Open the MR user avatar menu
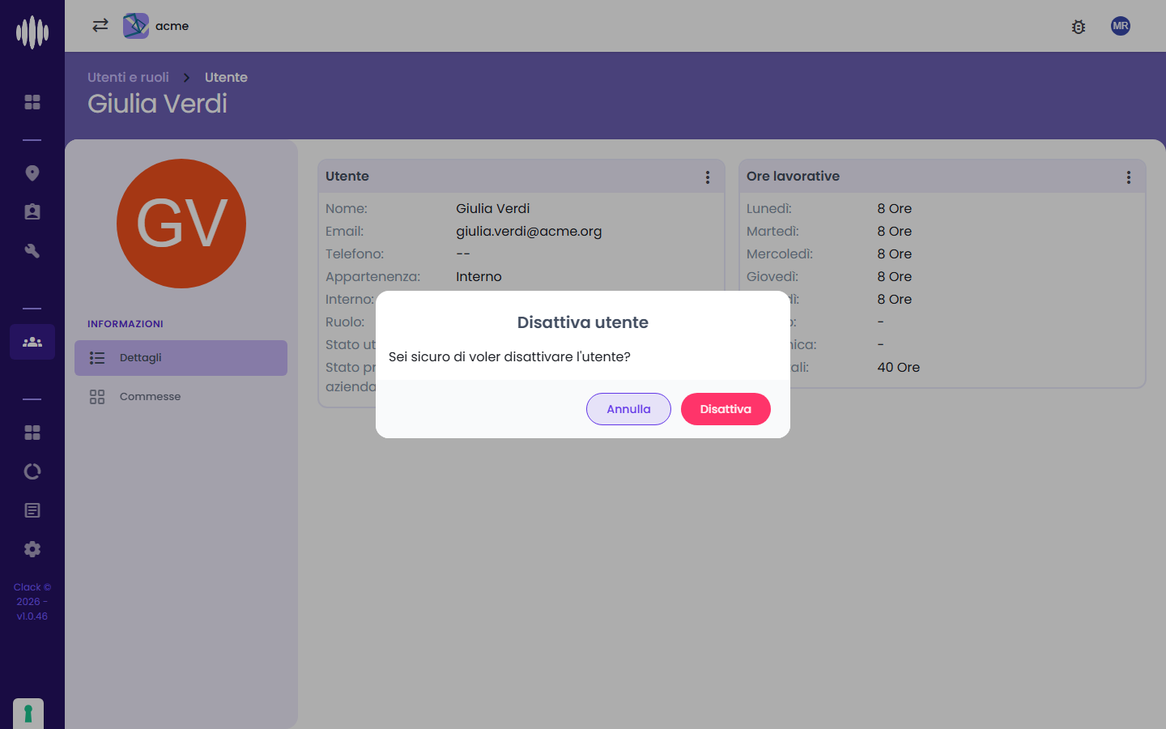The image size is (1166, 729). coord(1121,26)
